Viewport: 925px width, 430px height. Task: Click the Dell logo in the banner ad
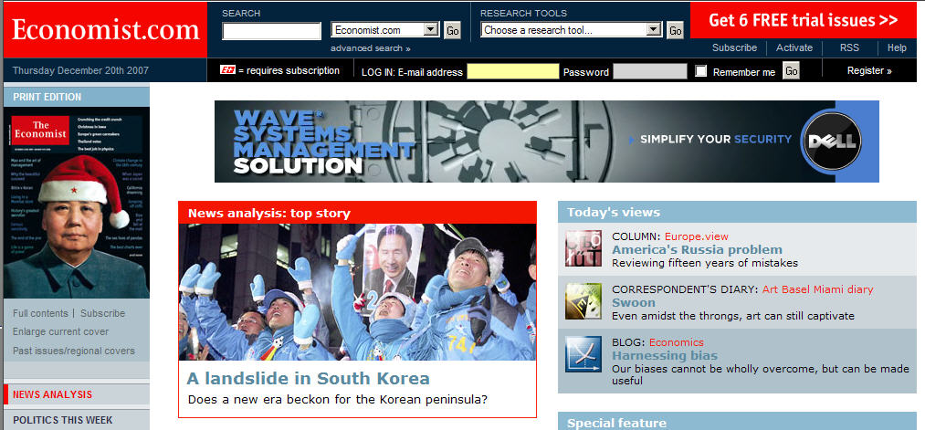pos(832,141)
